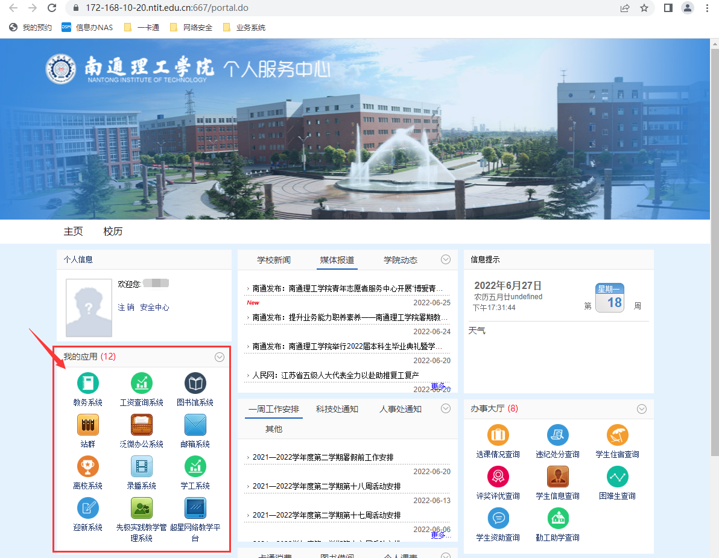Switch to the 人事处通知 tab
Screen dimensions: 719x558
point(401,409)
